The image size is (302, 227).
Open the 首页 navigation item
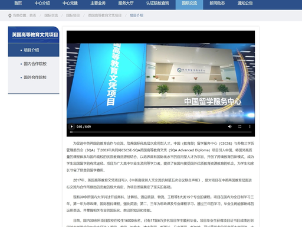[18, 4]
